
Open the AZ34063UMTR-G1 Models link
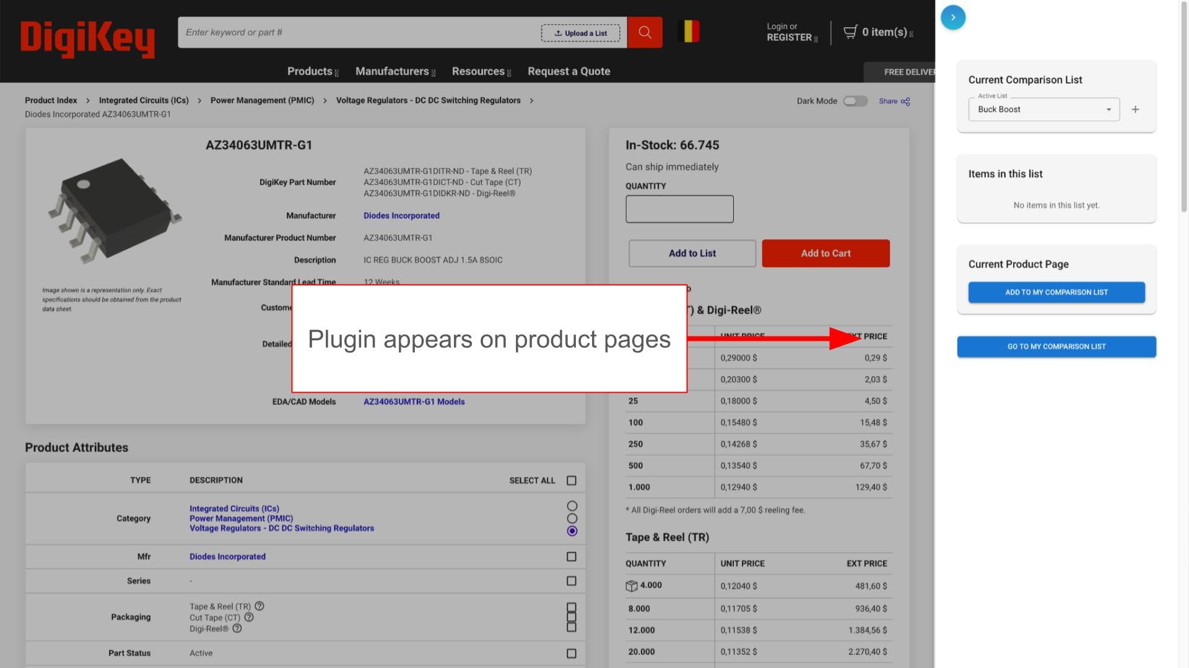point(414,401)
